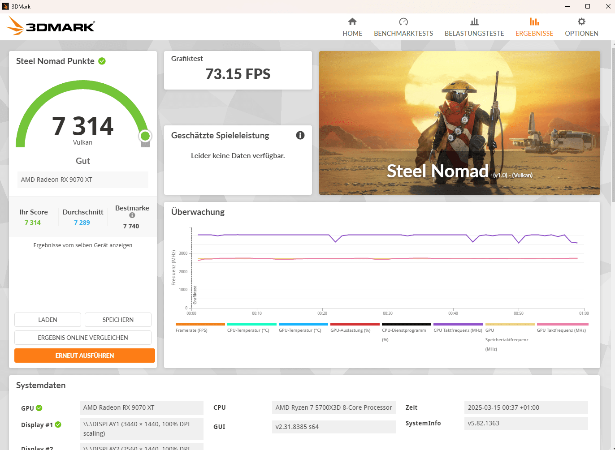Image resolution: width=615 pixels, height=450 pixels.
Task: Click the 3DMark logo
Action: pos(51,26)
